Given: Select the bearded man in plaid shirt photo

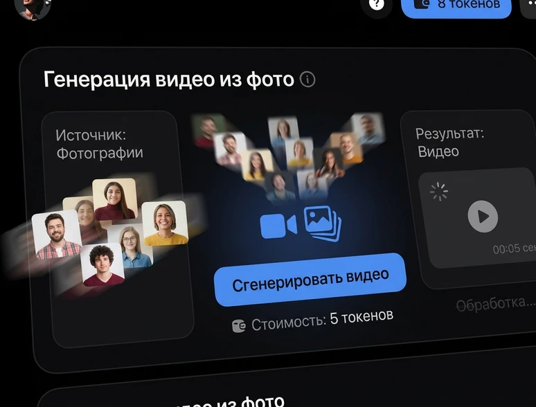Looking at the screenshot, I should click(57, 235).
